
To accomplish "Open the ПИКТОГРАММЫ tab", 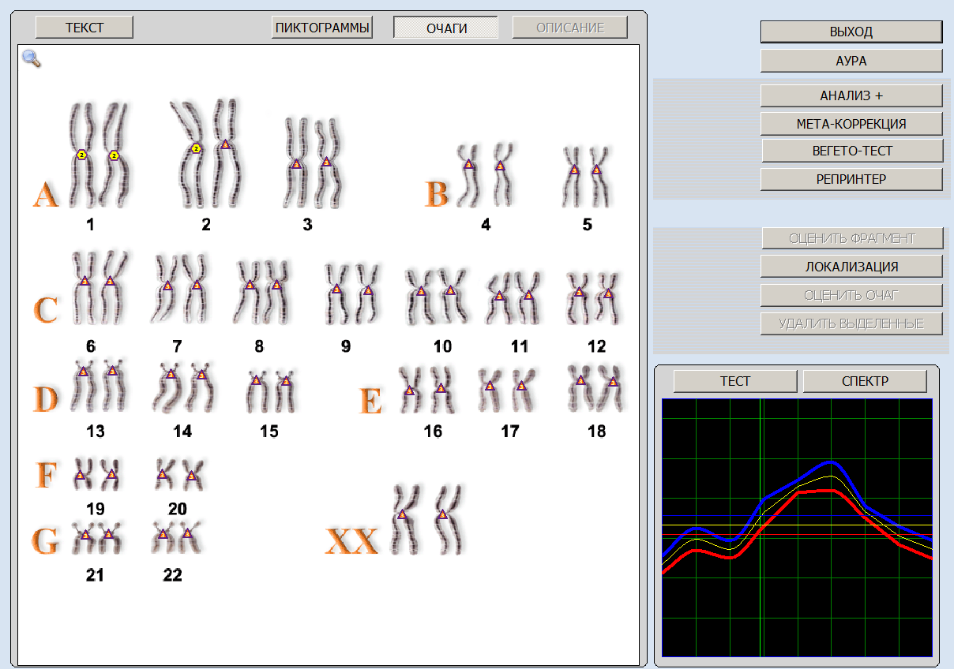I will click(322, 28).
